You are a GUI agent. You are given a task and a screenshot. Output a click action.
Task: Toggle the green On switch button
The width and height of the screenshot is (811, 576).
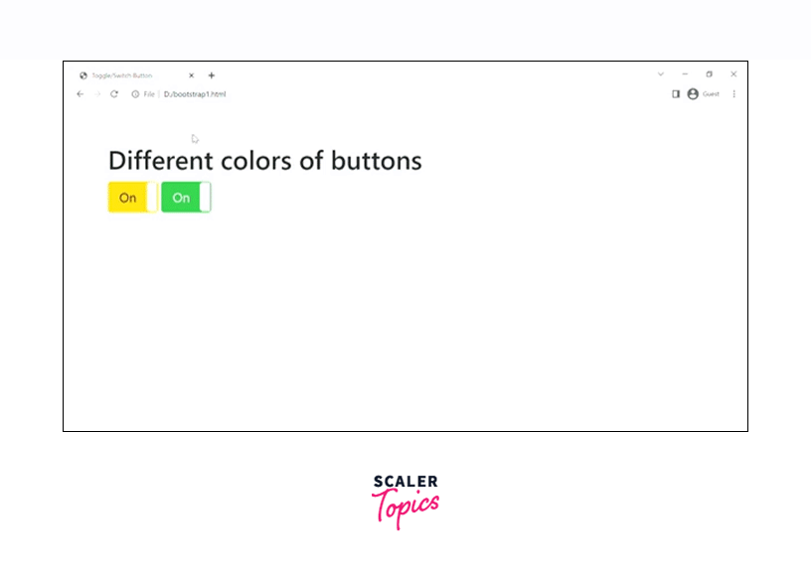tap(186, 198)
